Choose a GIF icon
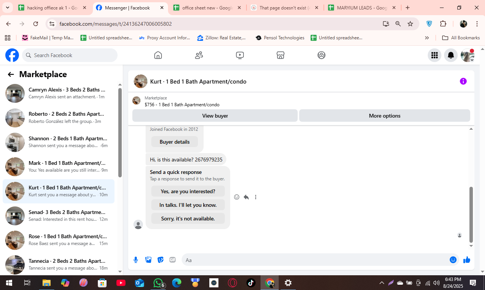The width and height of the screenshot is (485, 290). click(173, 260)
